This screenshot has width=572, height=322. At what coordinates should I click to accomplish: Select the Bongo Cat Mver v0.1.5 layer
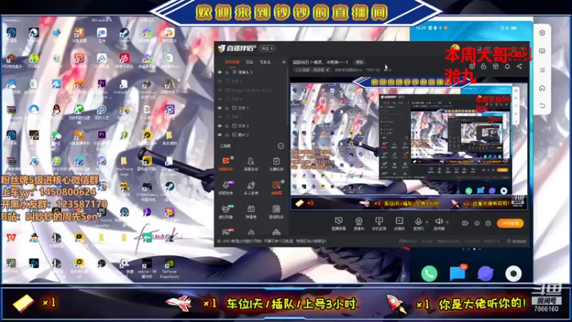(251, 90)
